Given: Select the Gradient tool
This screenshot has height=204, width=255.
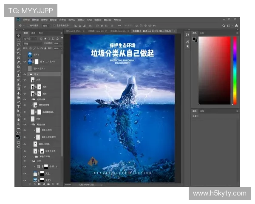Looking at the screenshot, I should (18, 89).
